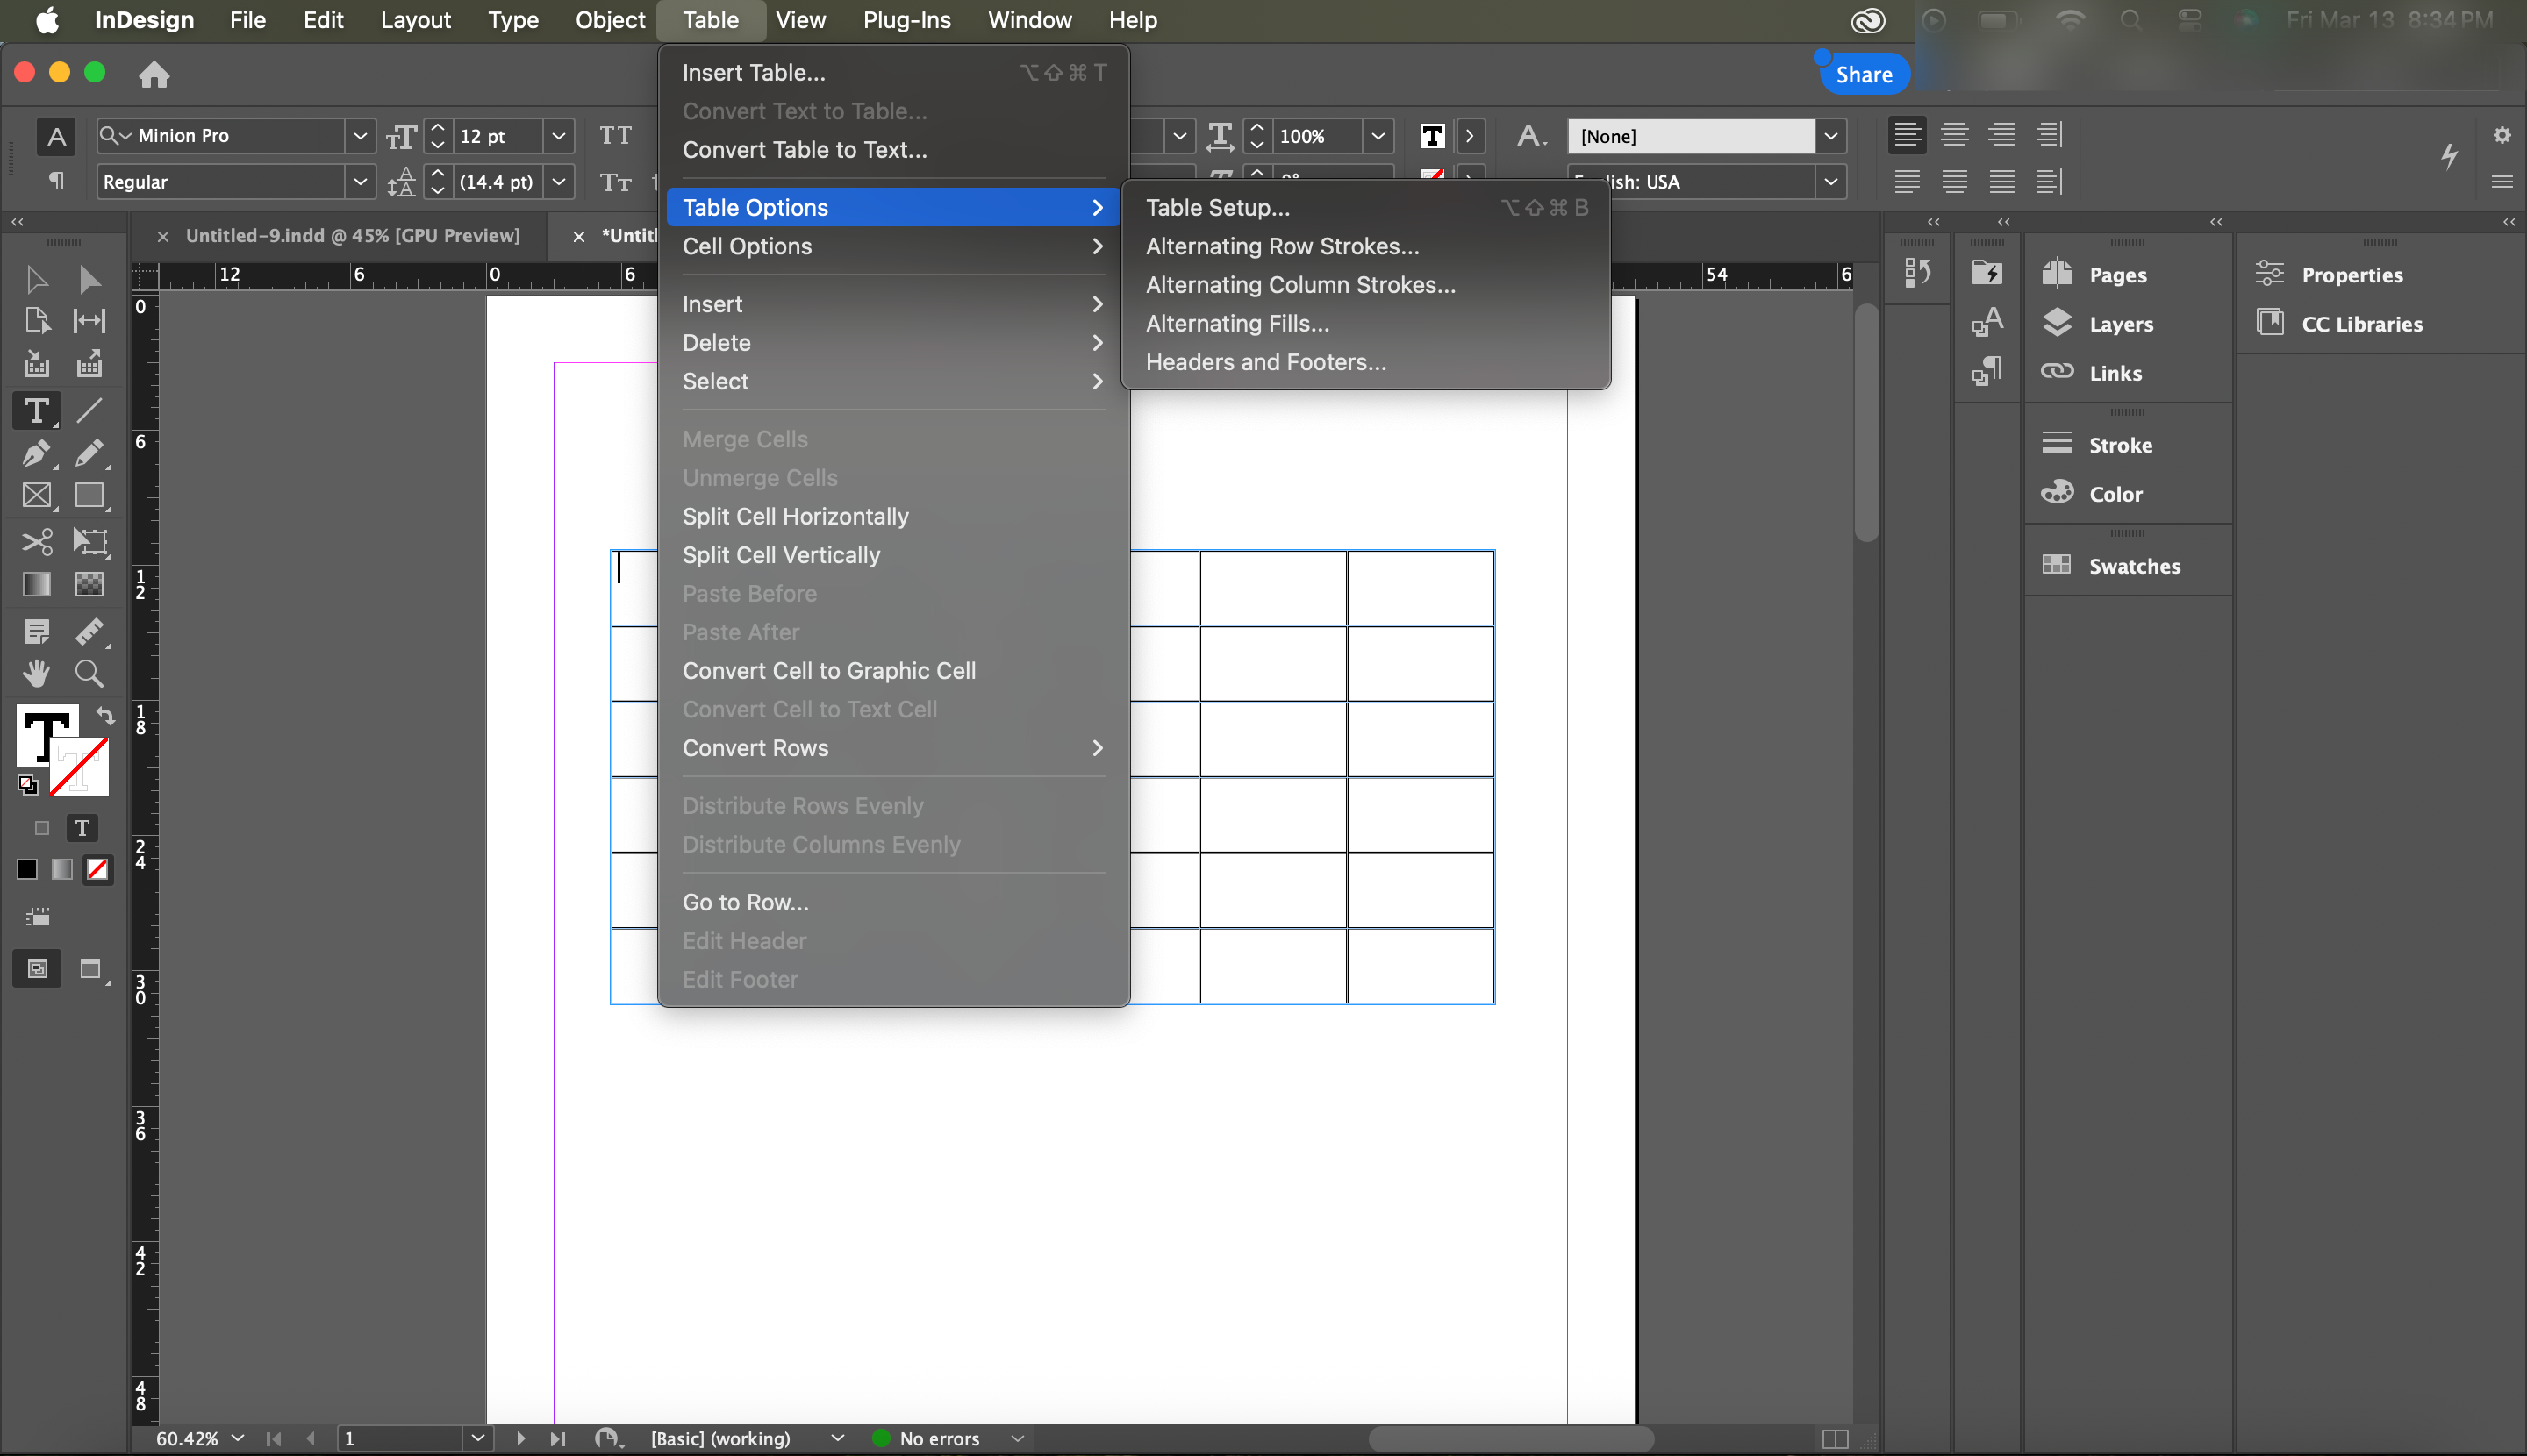Open the Swatches panel
This screenshot has height=1456, width=2527.
[x=2133, y=566]
